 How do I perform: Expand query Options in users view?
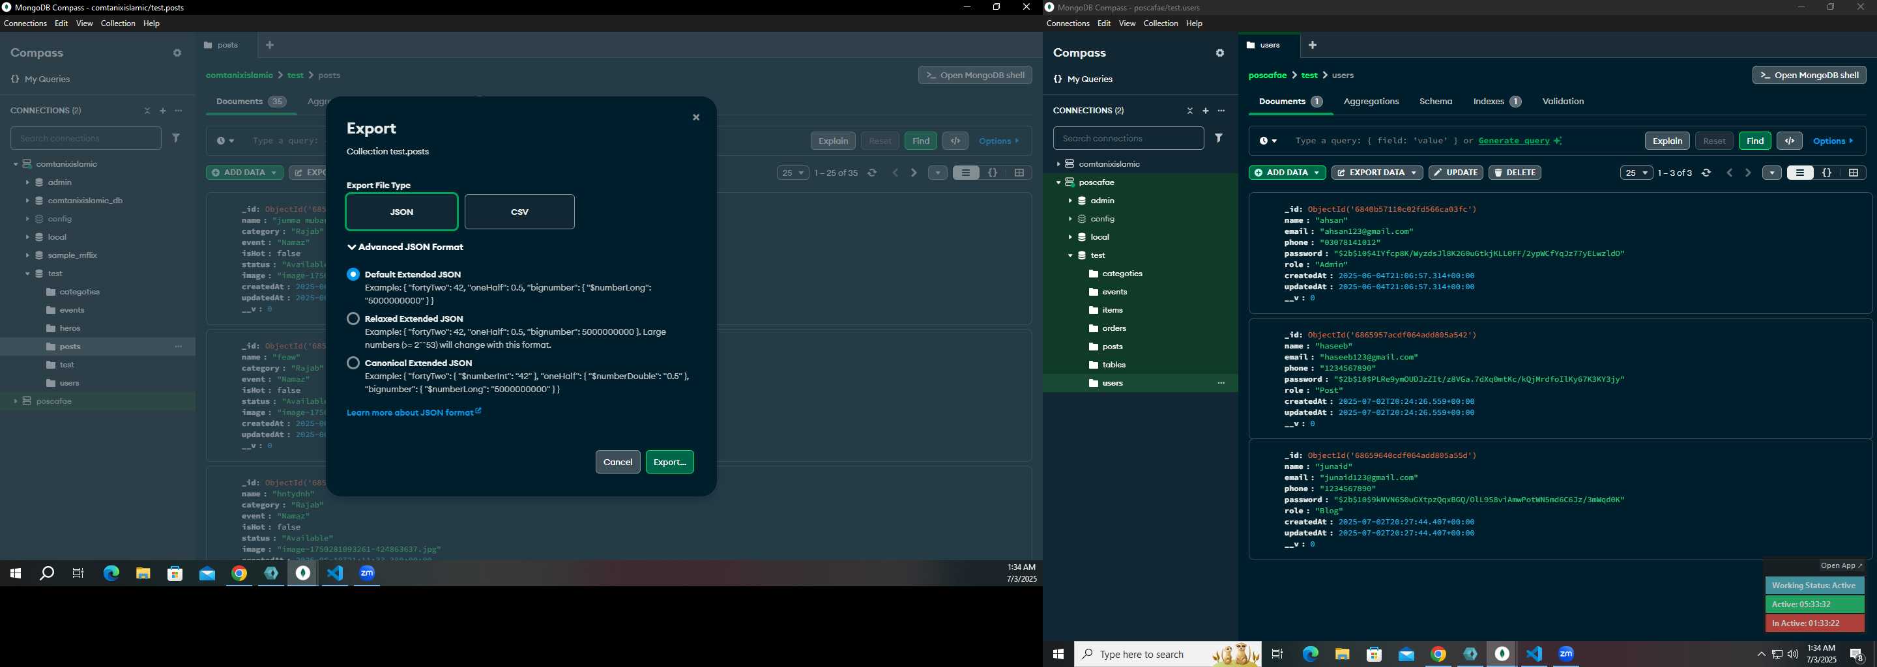(1833, 141)
